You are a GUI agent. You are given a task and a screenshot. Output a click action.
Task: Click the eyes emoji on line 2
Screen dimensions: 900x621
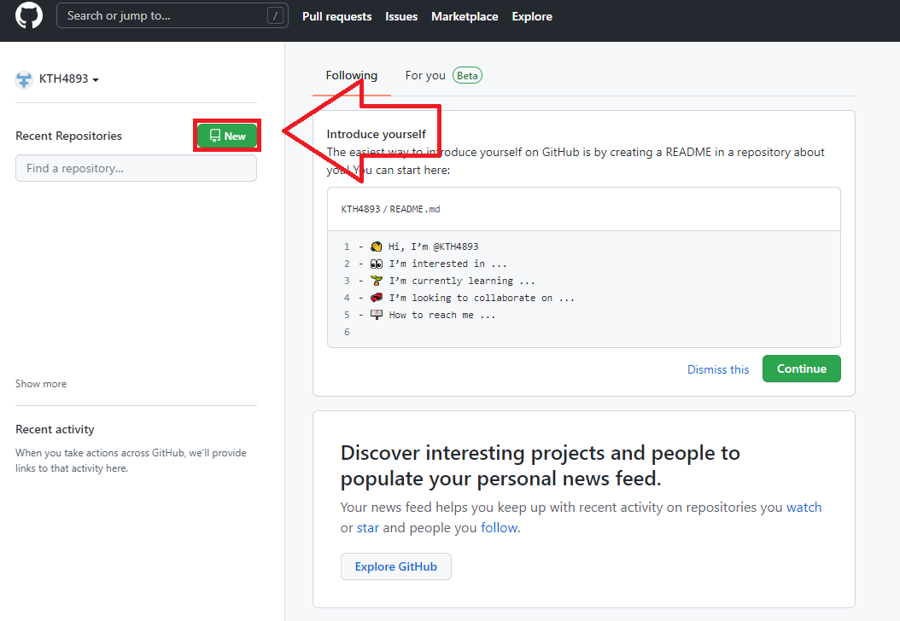point(376,264)
